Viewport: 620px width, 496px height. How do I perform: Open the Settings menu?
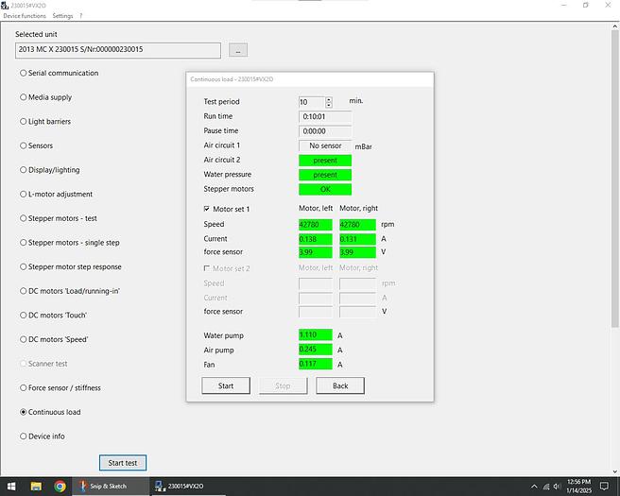[x=62, y=16]
